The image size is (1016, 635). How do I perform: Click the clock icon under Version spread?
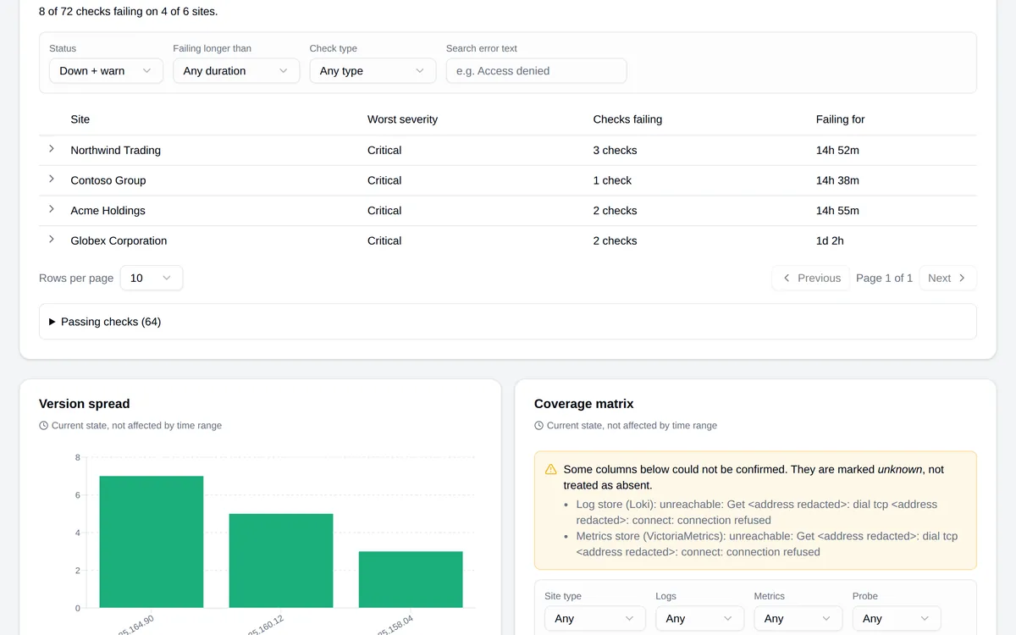click(x=44, y=426)
